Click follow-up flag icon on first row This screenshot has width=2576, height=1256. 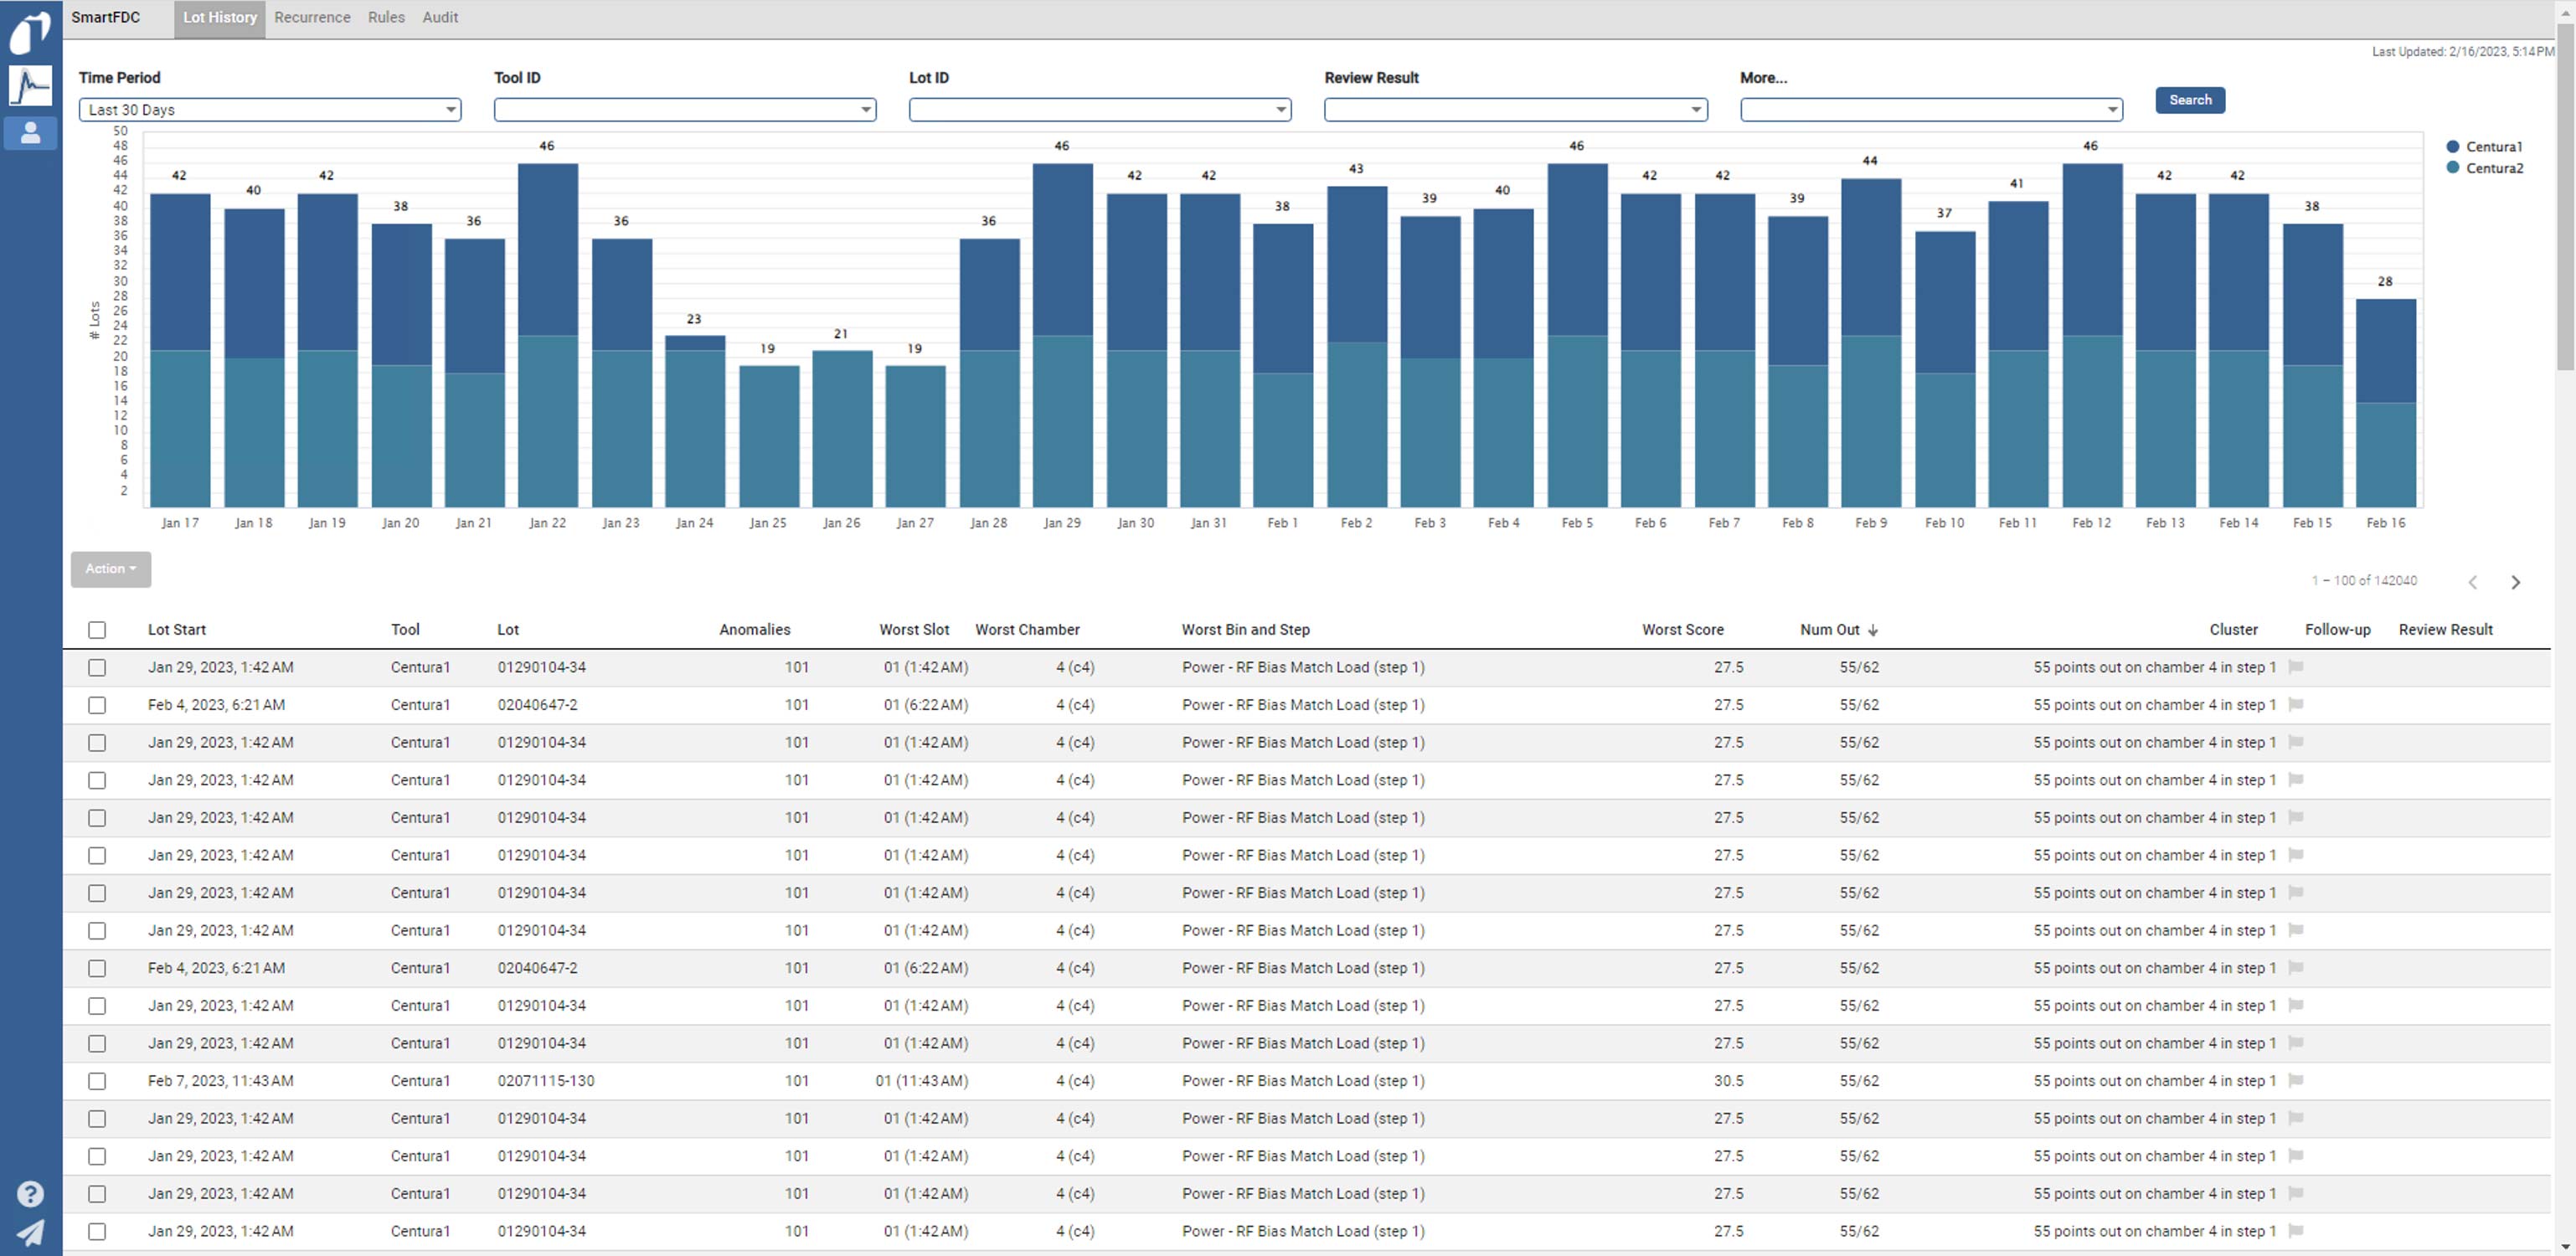pyautogui.click(x=2296, y=667)
